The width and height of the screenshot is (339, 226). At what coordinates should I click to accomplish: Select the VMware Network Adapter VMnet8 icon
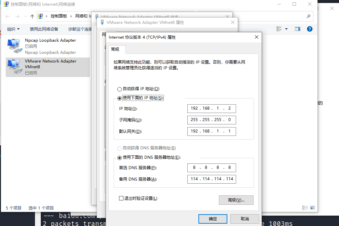(14, 67)
